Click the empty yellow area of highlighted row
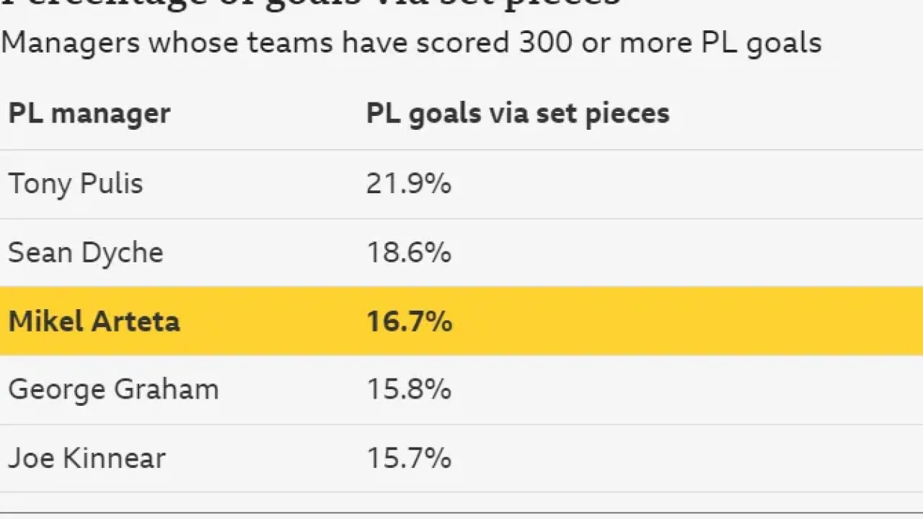Image resolution: width=923 pixels, height=519 pixels. (685, 321)
